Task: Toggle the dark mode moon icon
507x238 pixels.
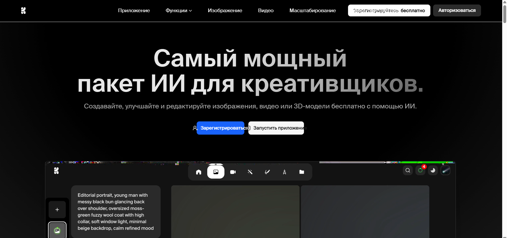Action: [433, 170]
